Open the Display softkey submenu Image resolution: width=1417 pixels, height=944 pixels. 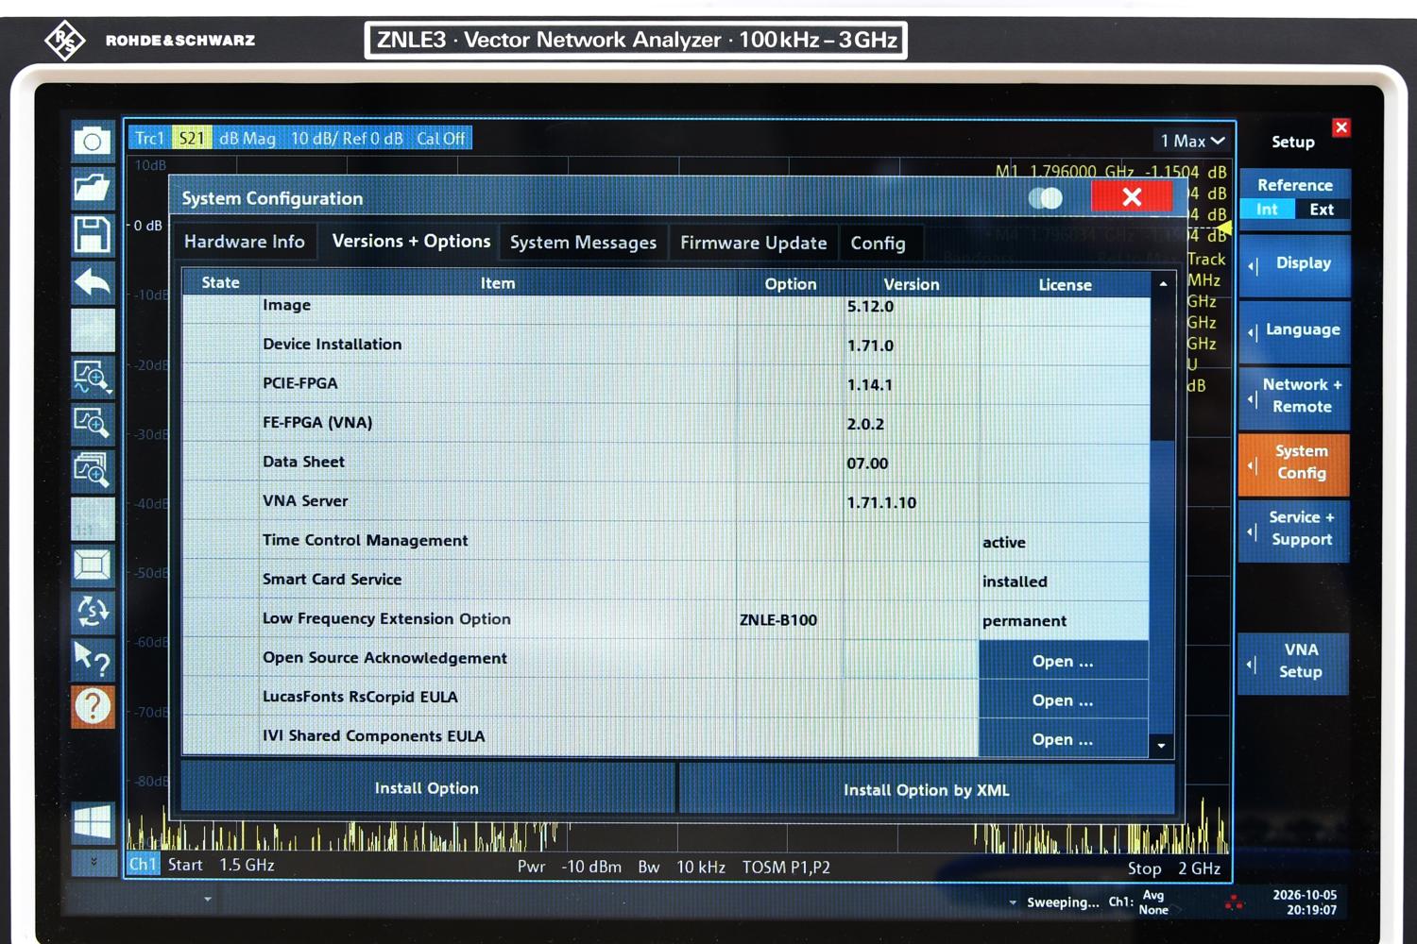point(1293,264)
